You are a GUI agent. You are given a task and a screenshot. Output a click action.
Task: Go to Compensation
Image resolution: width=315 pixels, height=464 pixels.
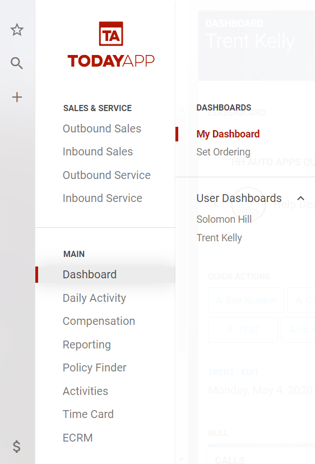tap(99, 321)
